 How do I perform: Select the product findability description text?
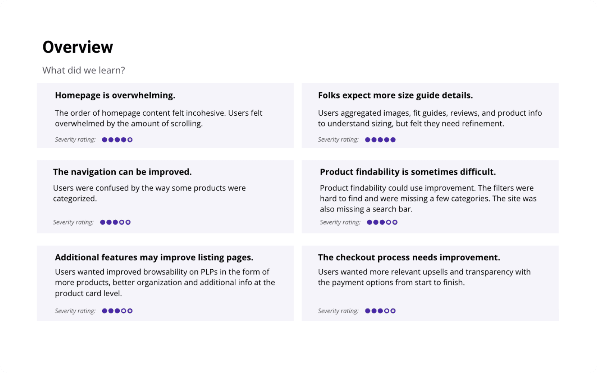pos(428,199)
